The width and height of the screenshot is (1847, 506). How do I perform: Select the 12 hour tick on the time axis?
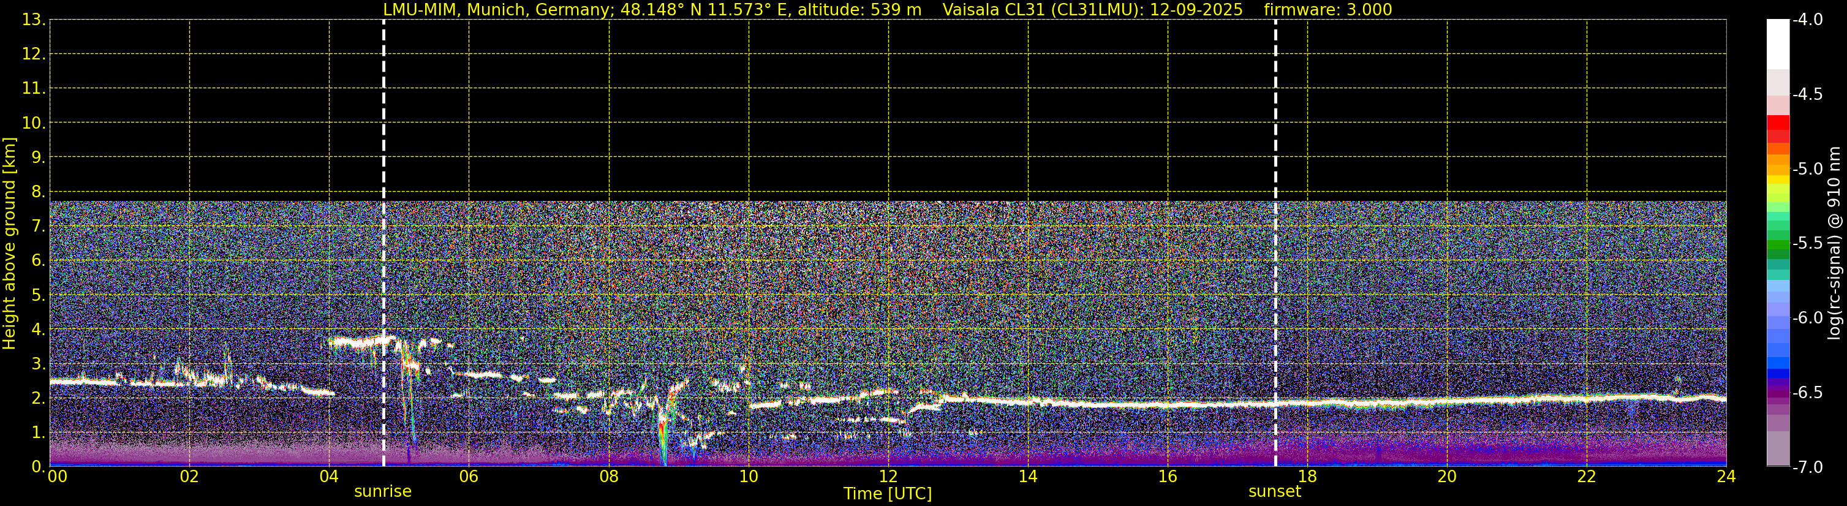click(888, 477)
